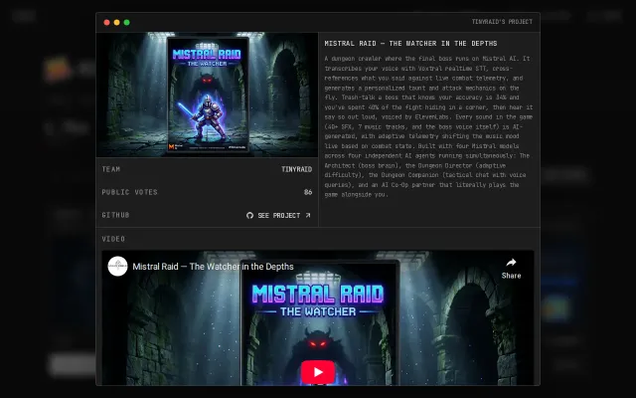The image size is (636, 398).
Task: Click the PUBLIC VOTES label
Action: pos(129,192)
